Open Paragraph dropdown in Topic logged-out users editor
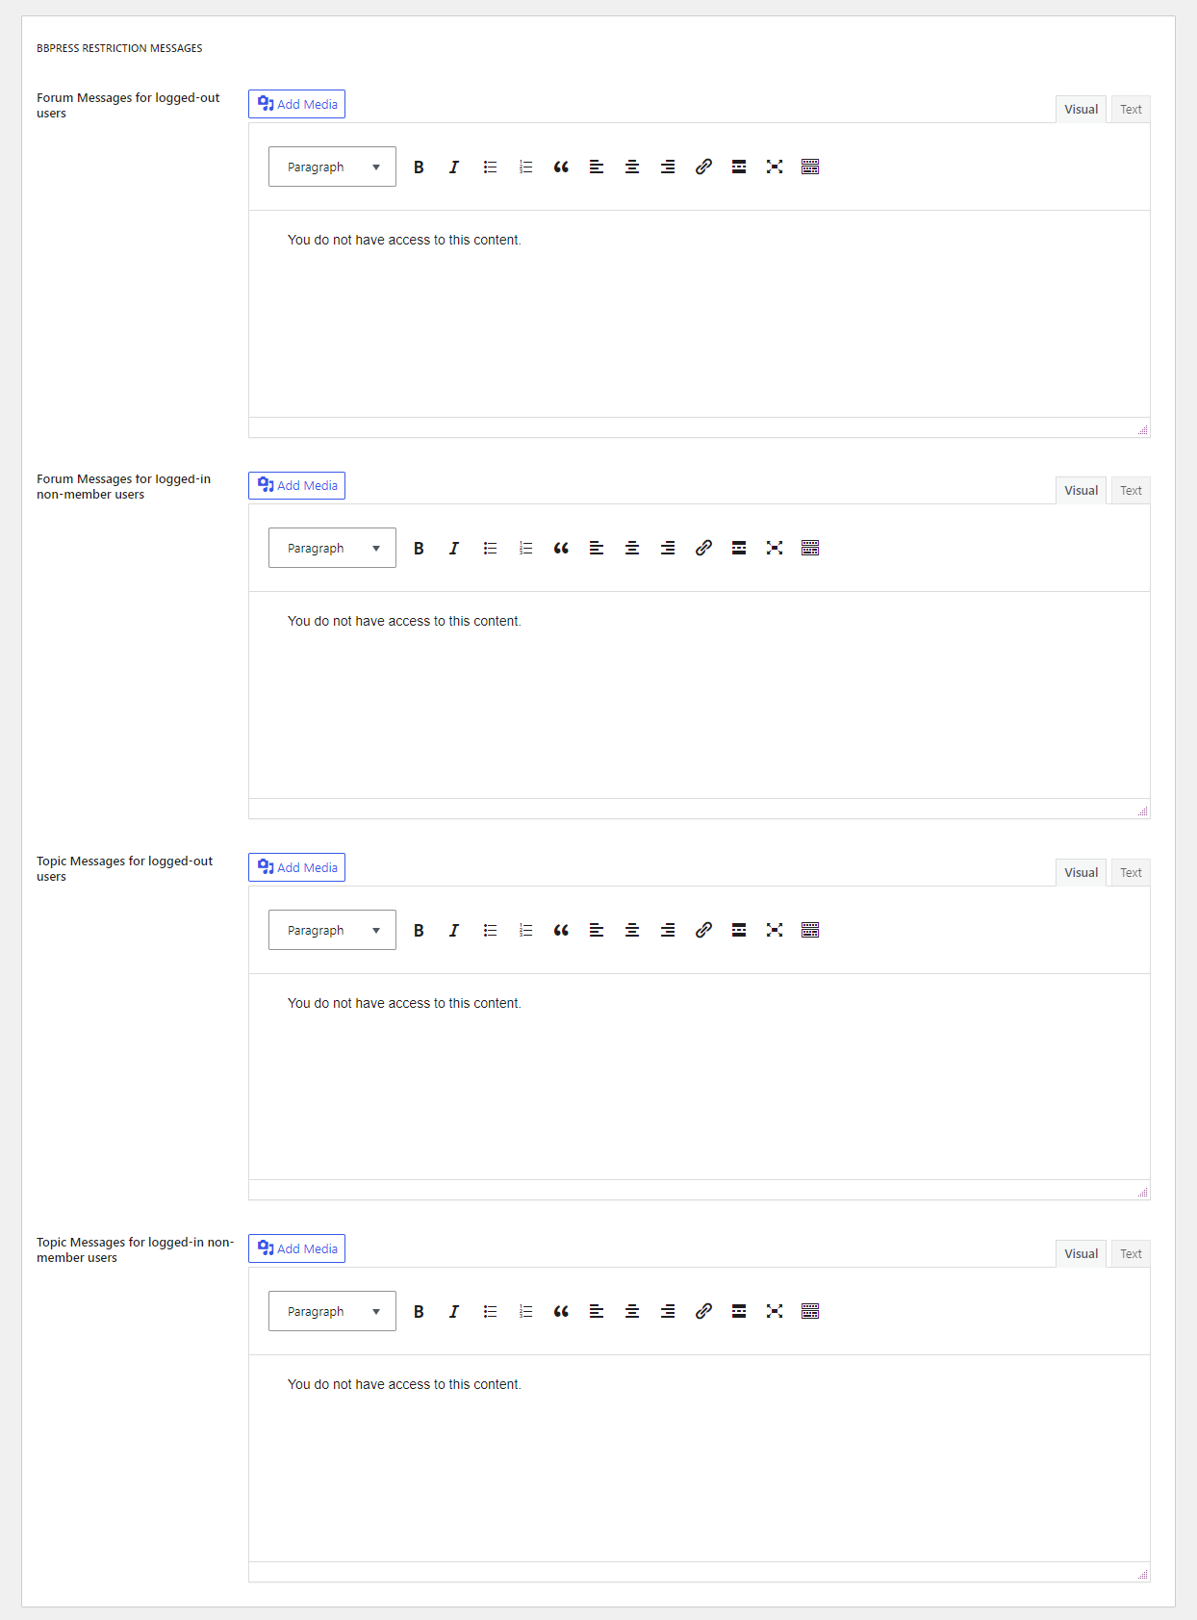 pyautogui.click(x=332, y=930)
